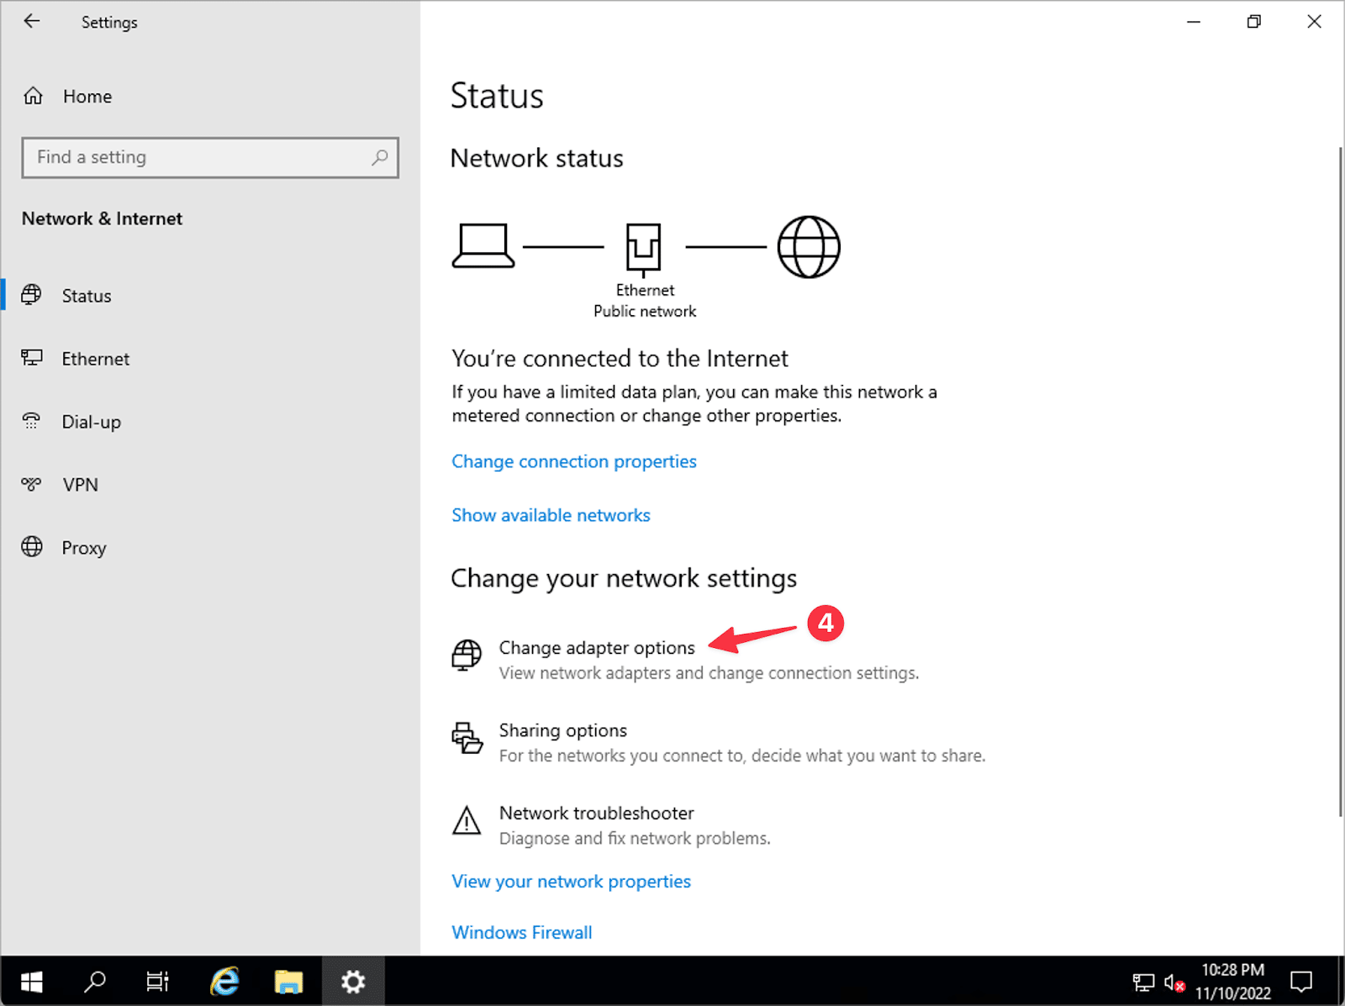Open Sharing options
Viewport: 1345px width, 1006px height.
pyautogui.click(x=562, y=730)
